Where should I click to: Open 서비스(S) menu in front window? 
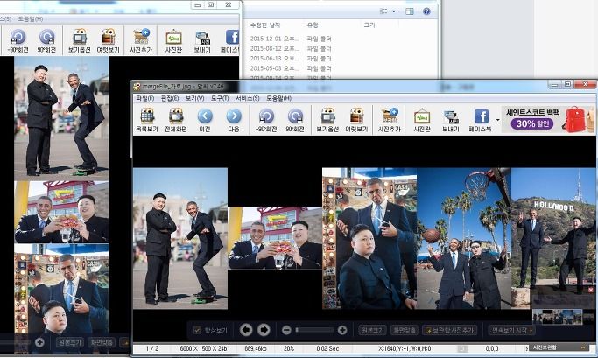(247, 98)
